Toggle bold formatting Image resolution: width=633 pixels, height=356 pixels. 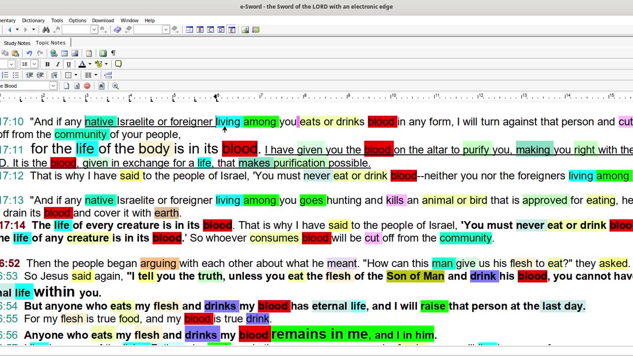(47, 64)
